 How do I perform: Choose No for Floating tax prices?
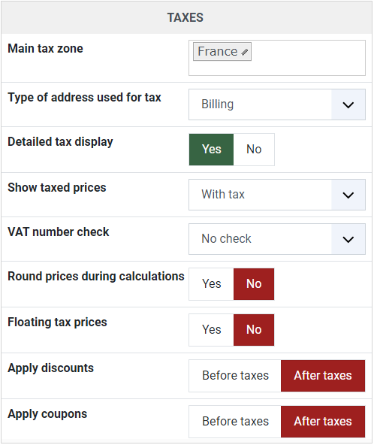pos(254,330)
